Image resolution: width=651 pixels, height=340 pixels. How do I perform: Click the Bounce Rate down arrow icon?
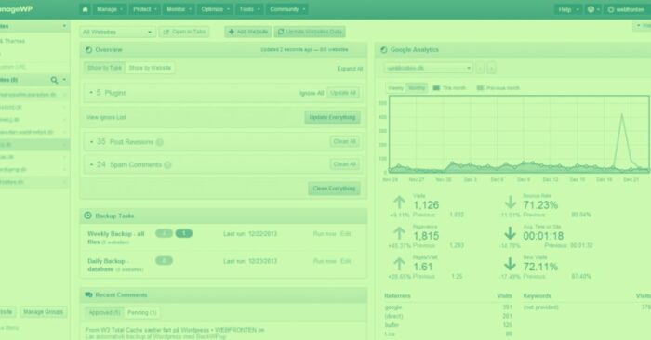511,203
